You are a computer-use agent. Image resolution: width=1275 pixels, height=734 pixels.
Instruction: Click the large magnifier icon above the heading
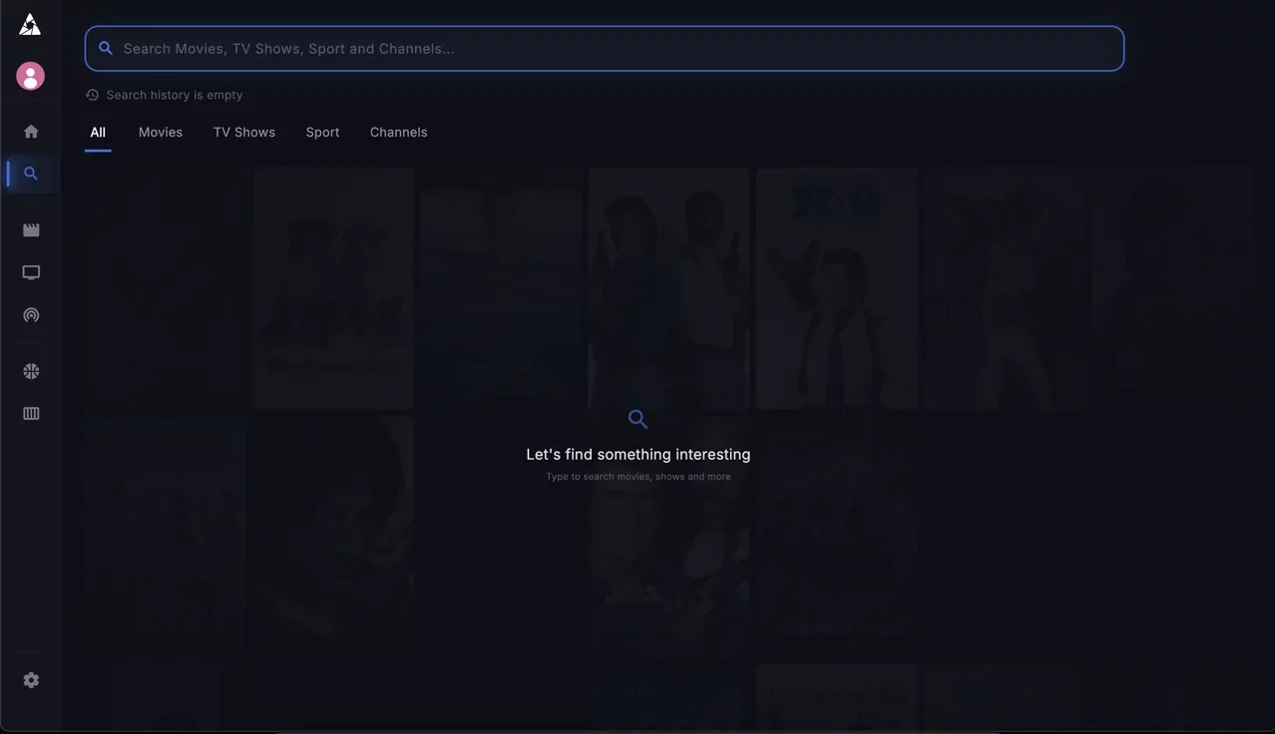(x=637, y=419)
